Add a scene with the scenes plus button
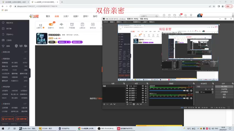Screen dimensions: 234x131 (x=104, y=104)
